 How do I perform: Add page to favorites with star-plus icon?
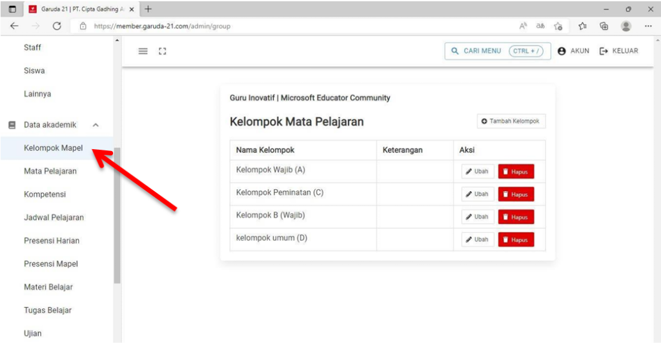click(558, 26)
